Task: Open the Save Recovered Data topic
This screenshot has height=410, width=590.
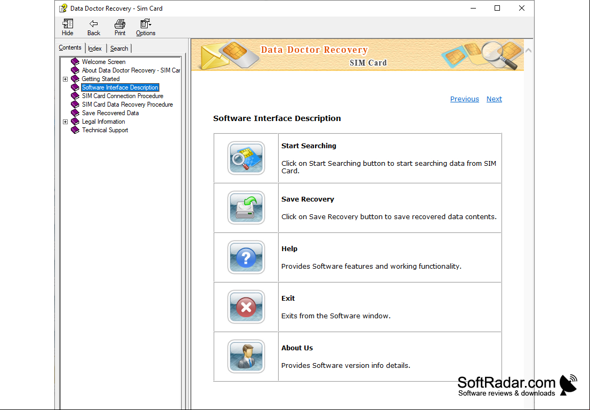Action: pos(110,113)
